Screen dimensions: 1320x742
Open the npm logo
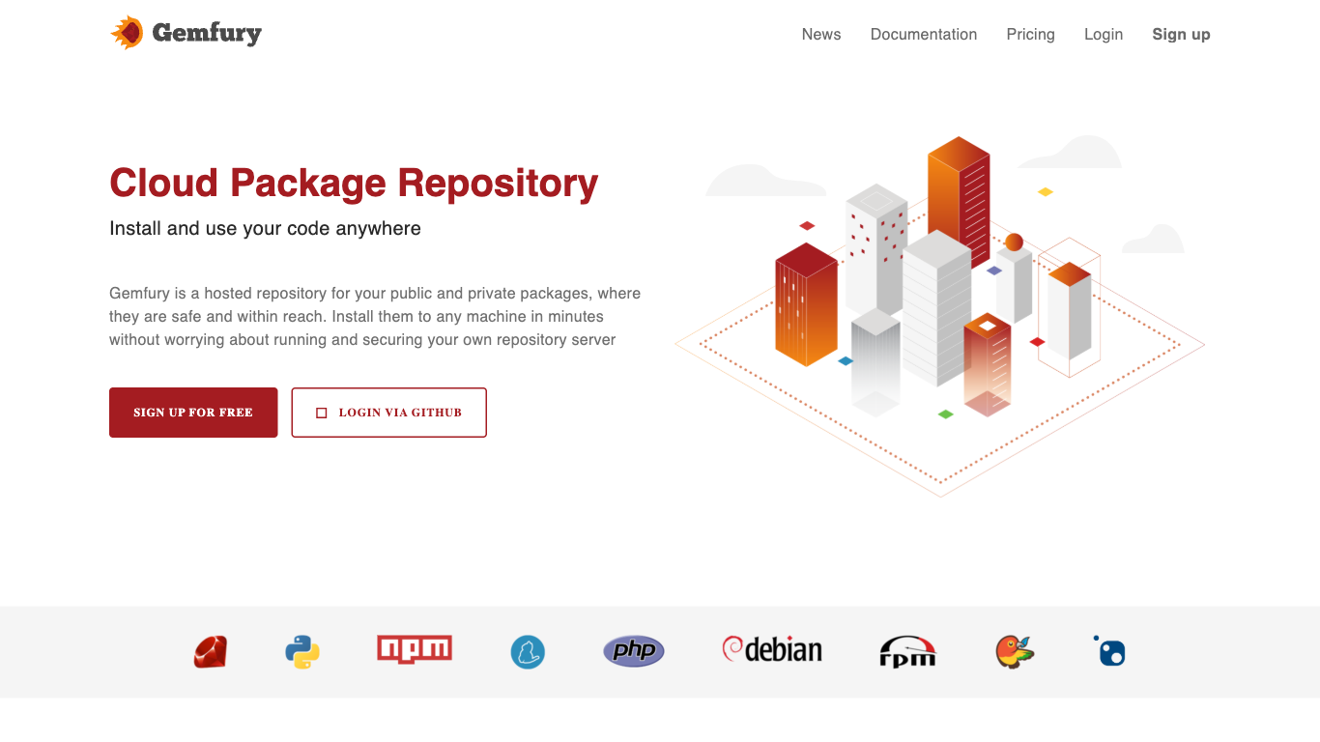tap(415, 649)
